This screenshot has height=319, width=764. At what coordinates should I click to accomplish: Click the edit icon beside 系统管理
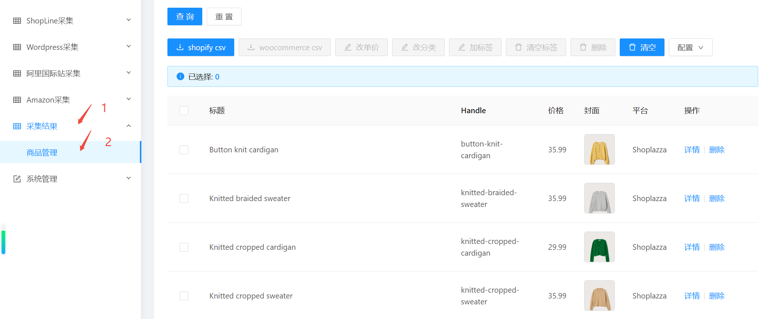click(x=17, y=179)
